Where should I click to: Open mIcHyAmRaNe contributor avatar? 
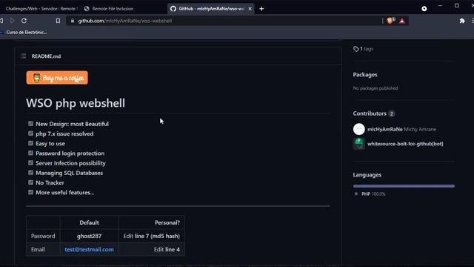pyautogui.click(x=358, y=129)
